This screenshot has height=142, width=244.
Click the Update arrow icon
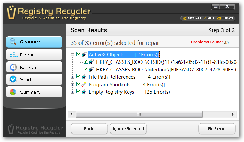tap(219, 18)
